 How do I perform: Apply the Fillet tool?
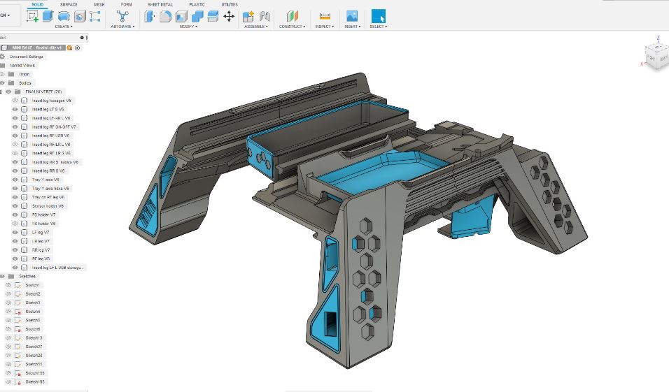click(165, 17)
